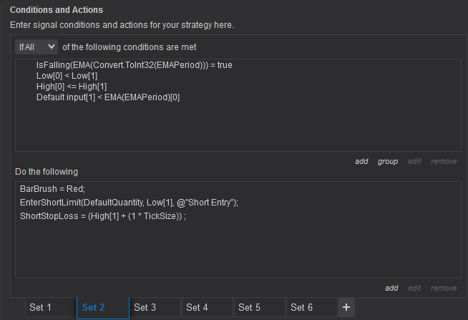
Task: Switch to Set 5 tab
Action: 250,307
